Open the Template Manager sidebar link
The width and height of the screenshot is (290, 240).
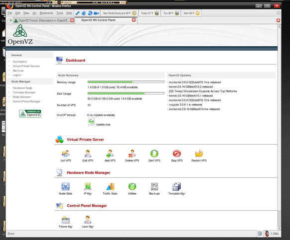pyautogui.click(x=24, y=92)
